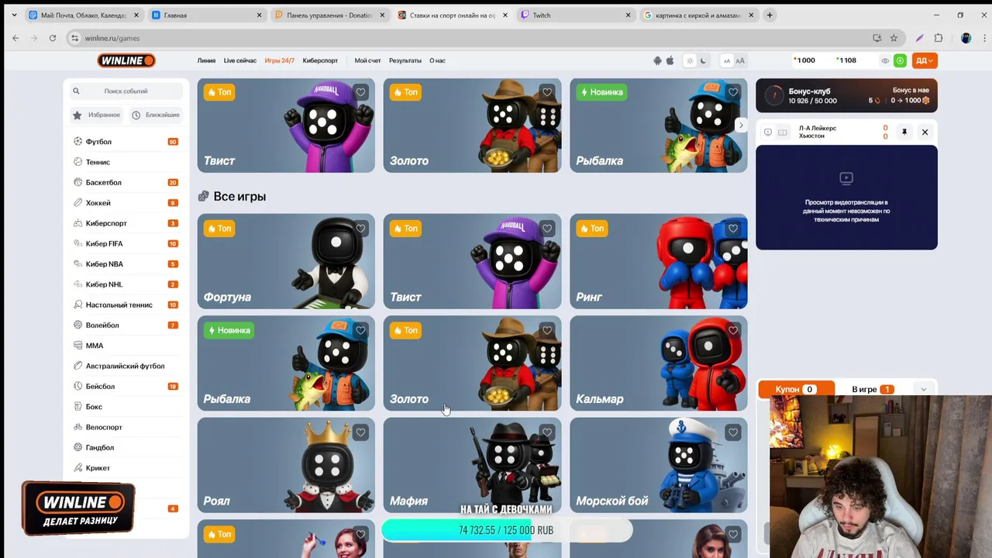Select the Хоккей icon in sidebar

point(77,203)
